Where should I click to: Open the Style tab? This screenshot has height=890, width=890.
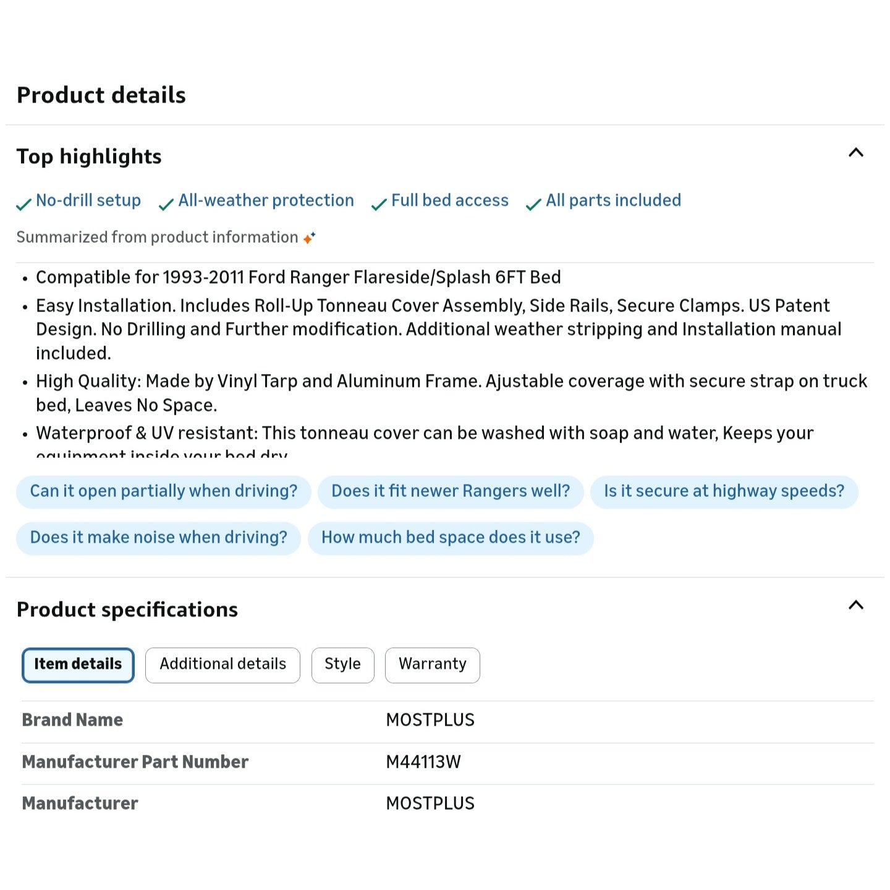click(x=342, y=664)
